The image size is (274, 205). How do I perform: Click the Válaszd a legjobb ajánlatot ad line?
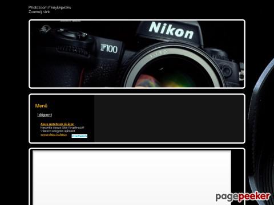[x=58, y=131]
